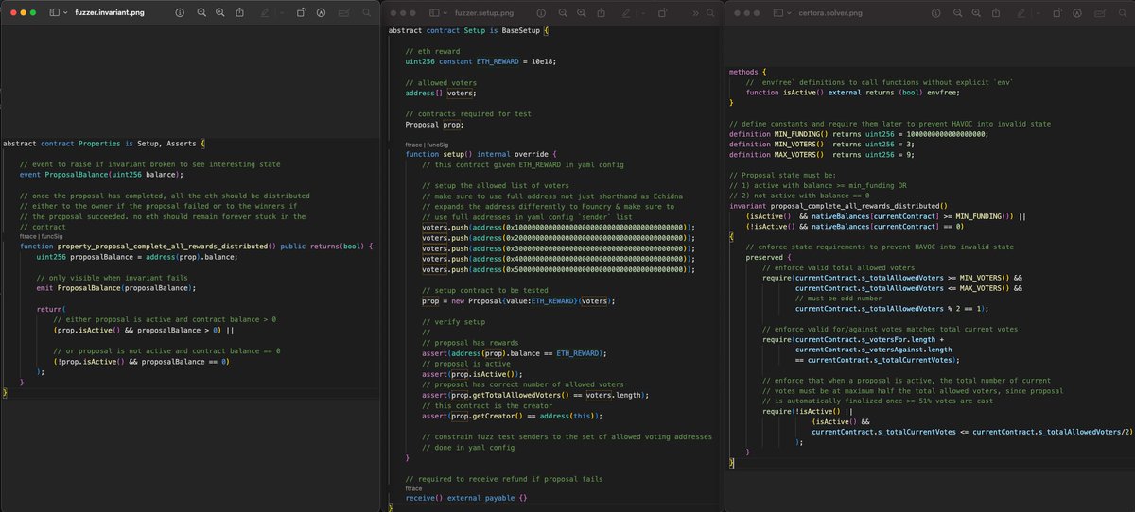Open highlight options arrow in fuzzer.invariant.png window

[x=282, y=12]
